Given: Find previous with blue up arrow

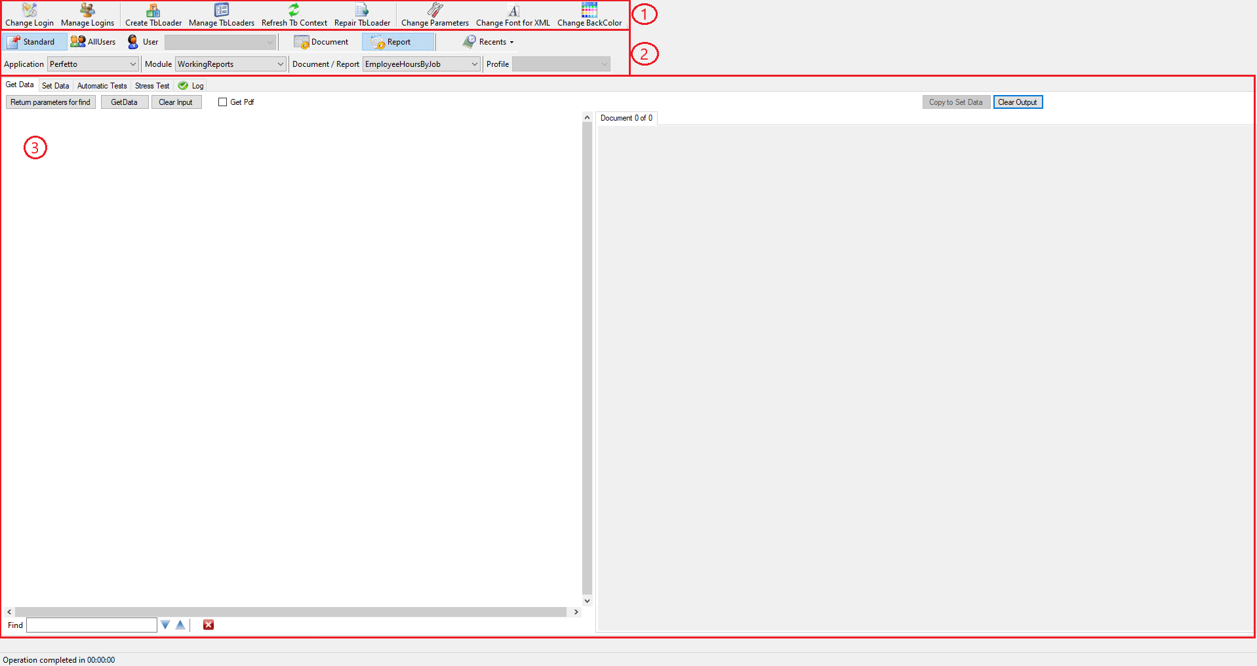Looking at the screenshot, I should pyautogui.click(x=180, y=625).
